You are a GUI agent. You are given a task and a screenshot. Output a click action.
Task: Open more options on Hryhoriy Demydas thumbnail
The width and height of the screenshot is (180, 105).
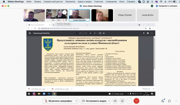(x=64, y=12)
